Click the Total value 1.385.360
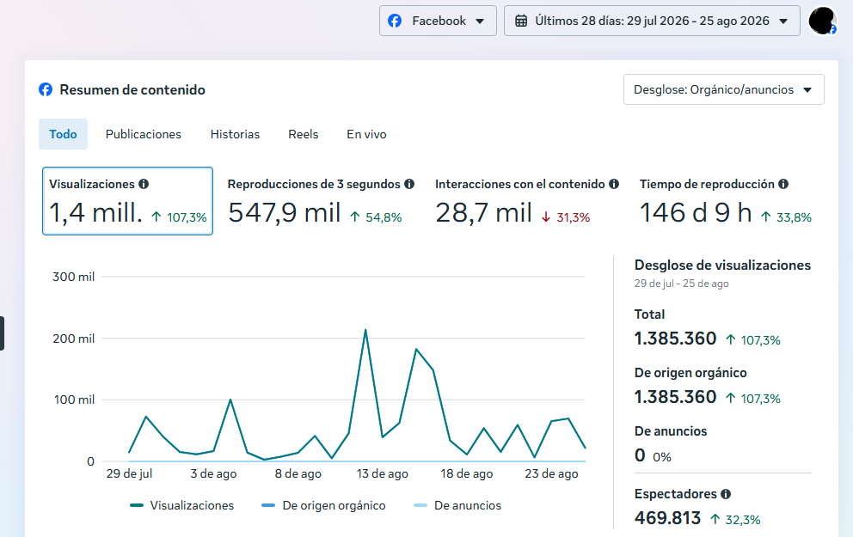The width and height of the screenshot is (853, 537). point(675,339)
